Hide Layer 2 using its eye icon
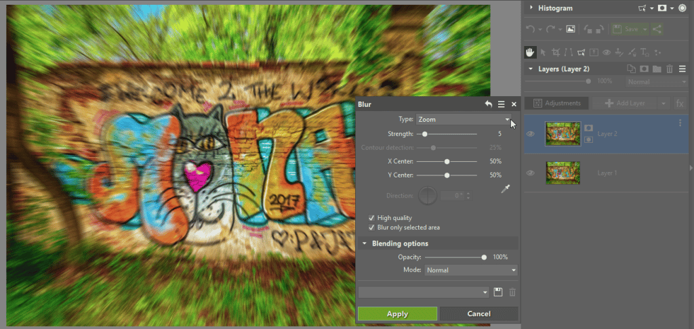Viewport: 694px width, 329px height. click(x=531, y=134)
